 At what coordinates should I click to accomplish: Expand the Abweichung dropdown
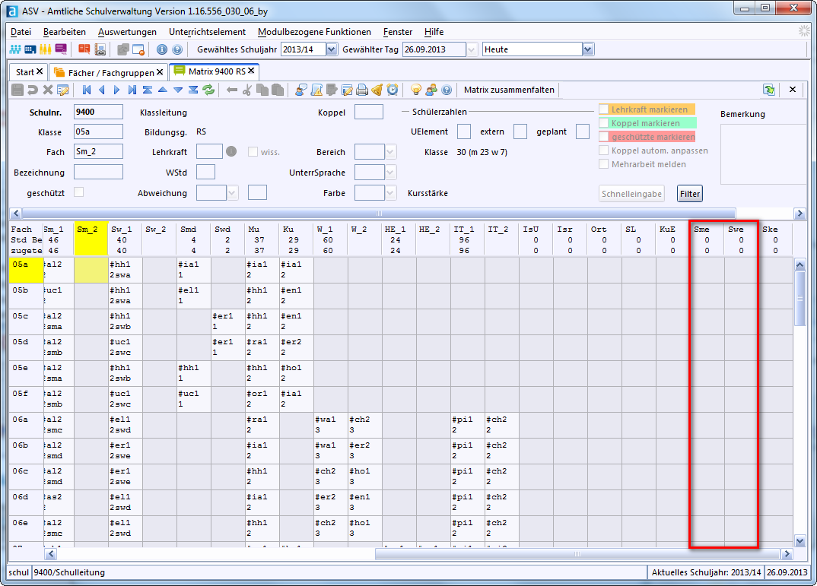point(232,193)
